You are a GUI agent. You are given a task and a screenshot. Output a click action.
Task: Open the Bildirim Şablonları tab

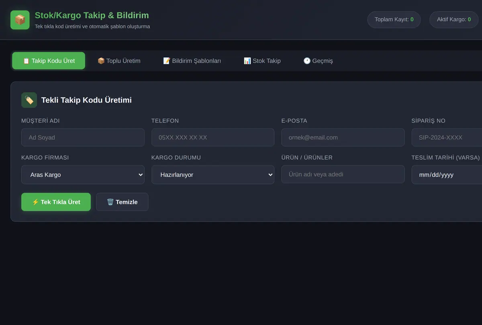point(192,61)
